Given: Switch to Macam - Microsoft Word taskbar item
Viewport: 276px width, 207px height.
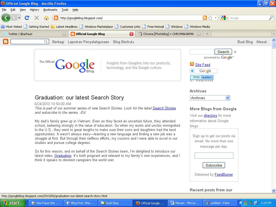Looking at the screenshot, I should [185, 203].
